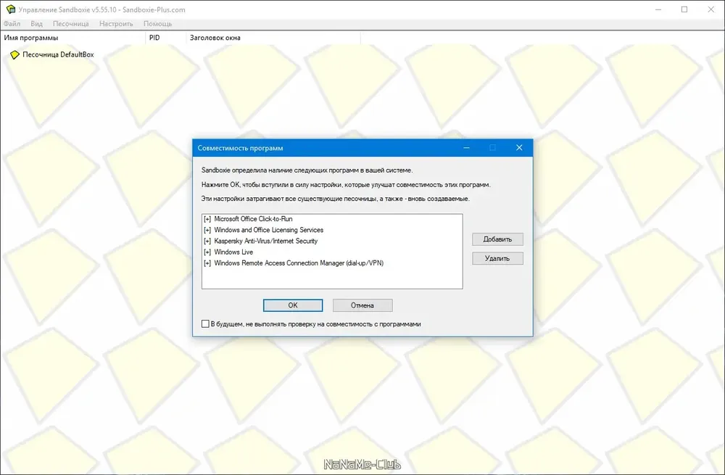Image resolution: width=725 pixels, height=475 pixels.
Task: Expand the Windows Live entry
Action: [x=207, y=252]
